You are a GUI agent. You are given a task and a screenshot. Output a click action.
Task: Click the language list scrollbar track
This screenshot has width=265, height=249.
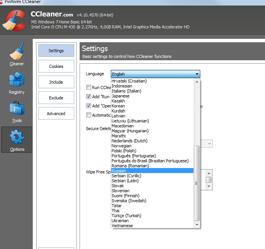(x=197, y=111)
